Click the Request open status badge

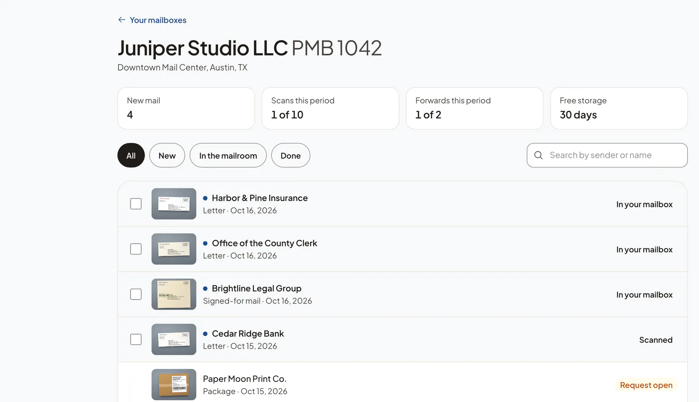pos(646,385)
